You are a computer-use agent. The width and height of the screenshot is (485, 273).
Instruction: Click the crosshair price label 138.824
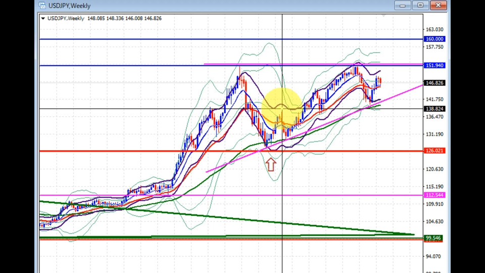434,109
